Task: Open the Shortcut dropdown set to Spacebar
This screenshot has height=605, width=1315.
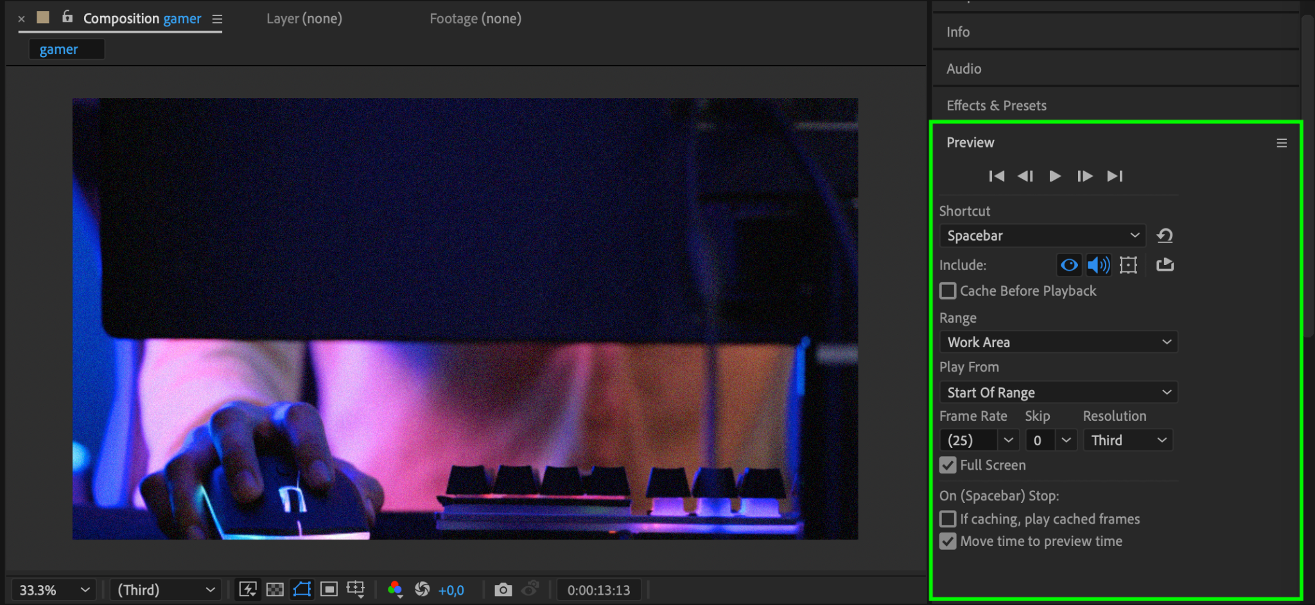Action: click(x=1042, y=235)
